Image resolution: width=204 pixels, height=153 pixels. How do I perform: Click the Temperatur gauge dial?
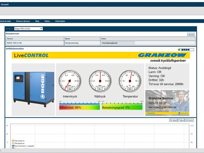[x=130, y=81]
